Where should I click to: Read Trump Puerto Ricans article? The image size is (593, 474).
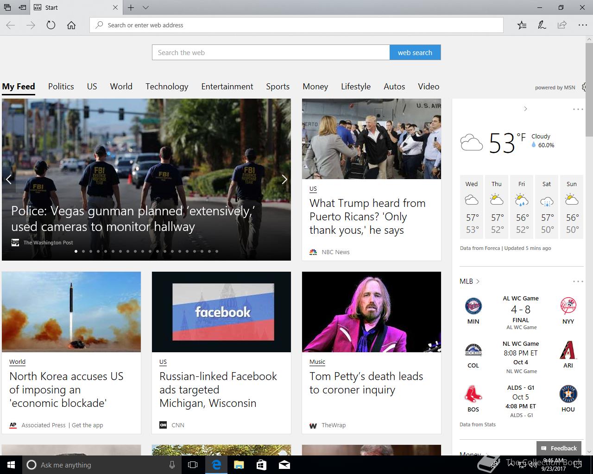[367, 217]
